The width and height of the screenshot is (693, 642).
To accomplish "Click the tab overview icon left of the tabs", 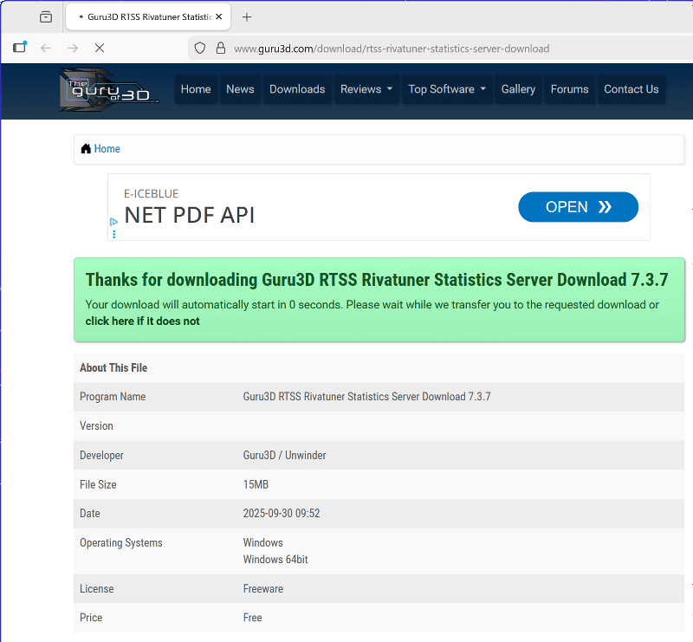I will 46,17.
